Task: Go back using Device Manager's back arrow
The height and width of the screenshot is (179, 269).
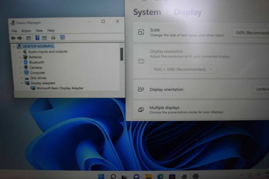Action: (13, 38)
